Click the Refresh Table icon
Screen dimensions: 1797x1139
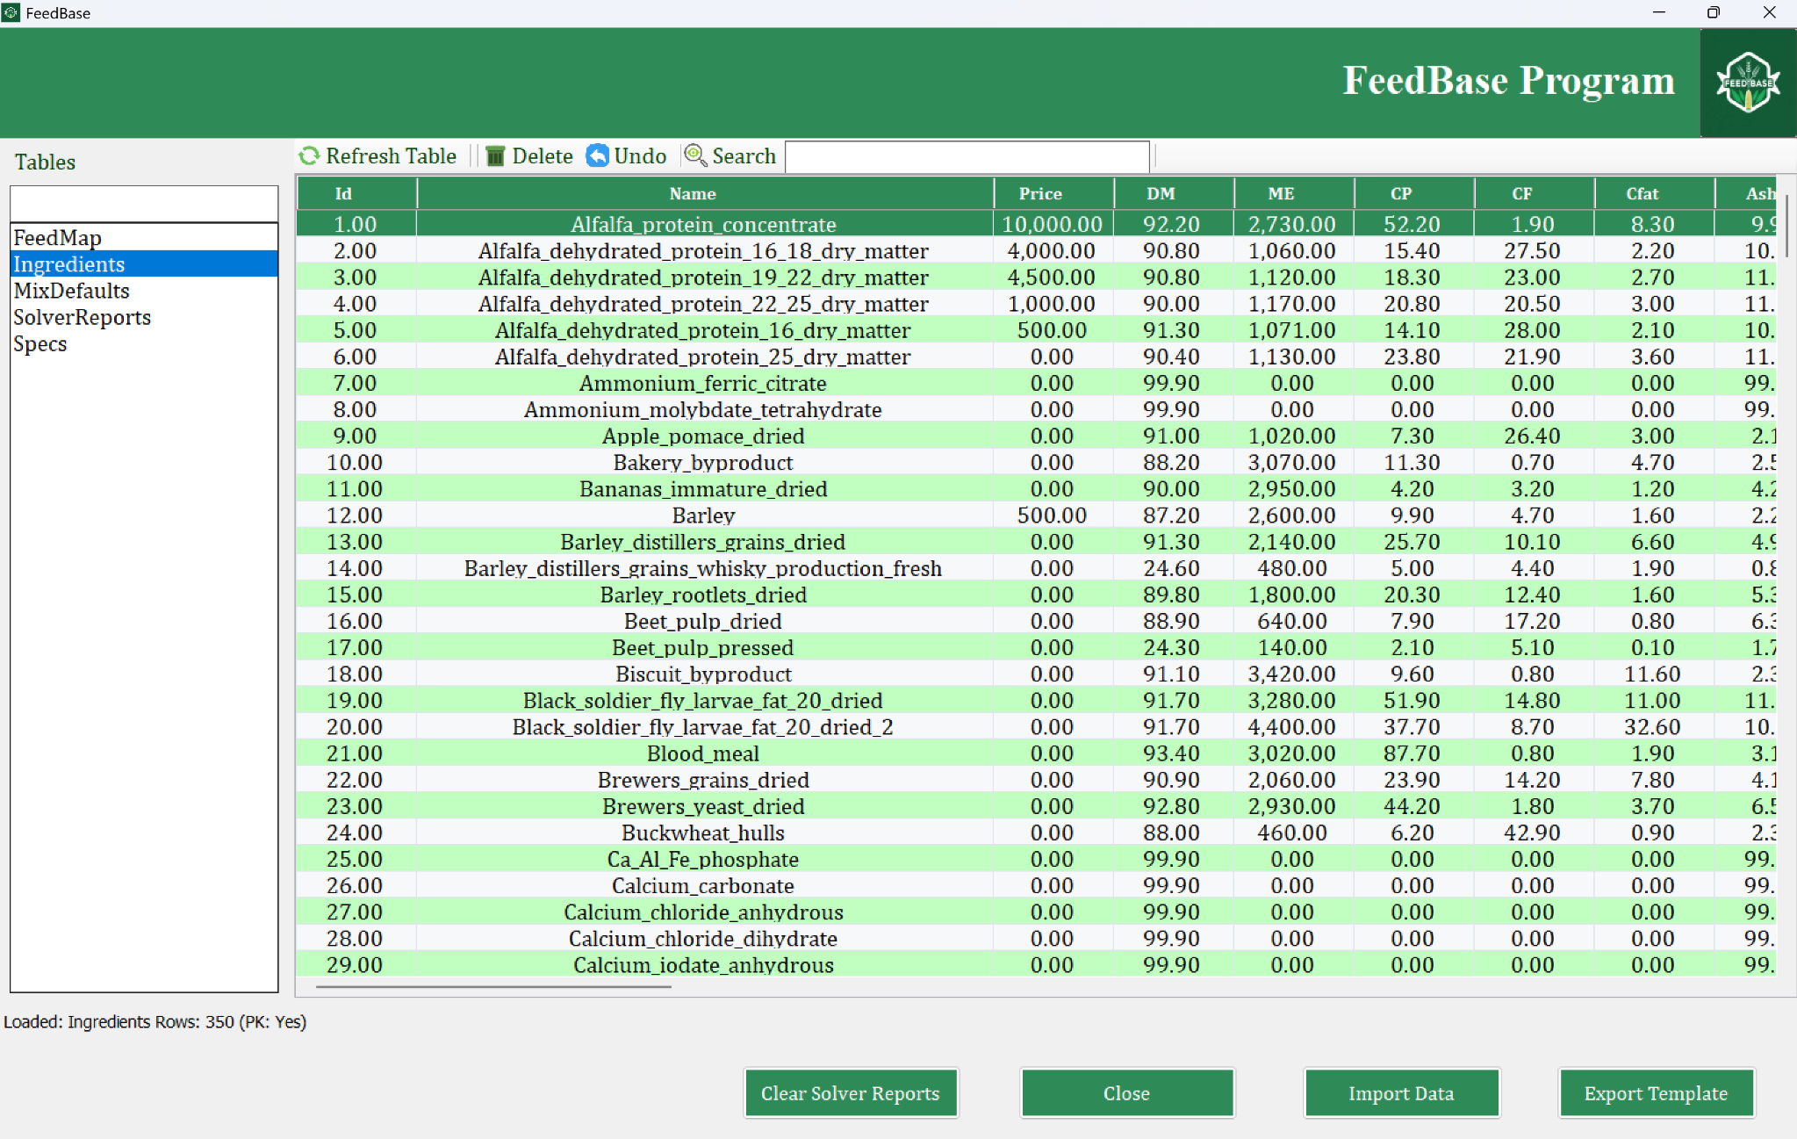[309, 156]
